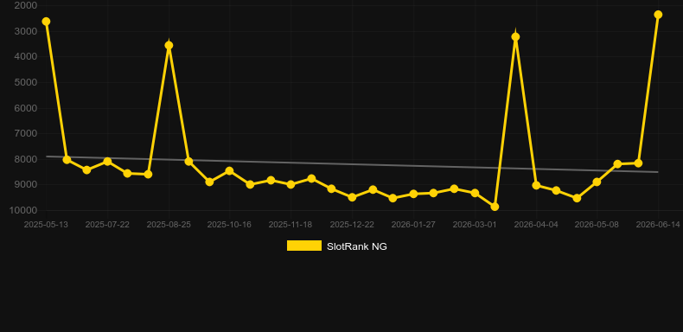
Task: Select the data point above the 2025-11-18 label
Action: (291, 185)
